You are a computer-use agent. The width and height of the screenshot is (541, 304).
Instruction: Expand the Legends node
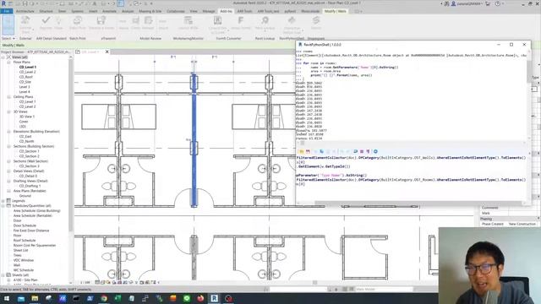coord(3,201)
